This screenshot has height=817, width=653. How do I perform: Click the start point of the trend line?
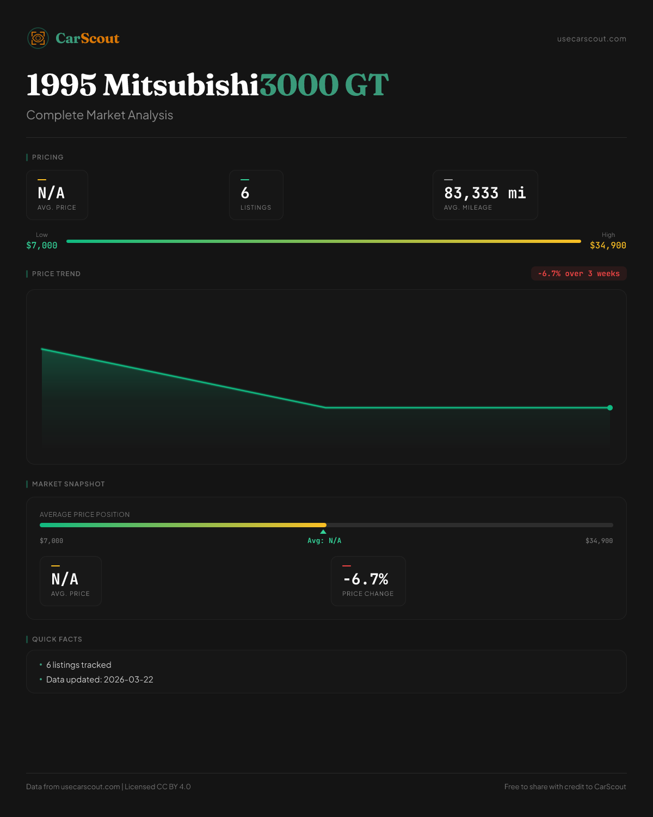pyautogui.click(x=42, y=349)
